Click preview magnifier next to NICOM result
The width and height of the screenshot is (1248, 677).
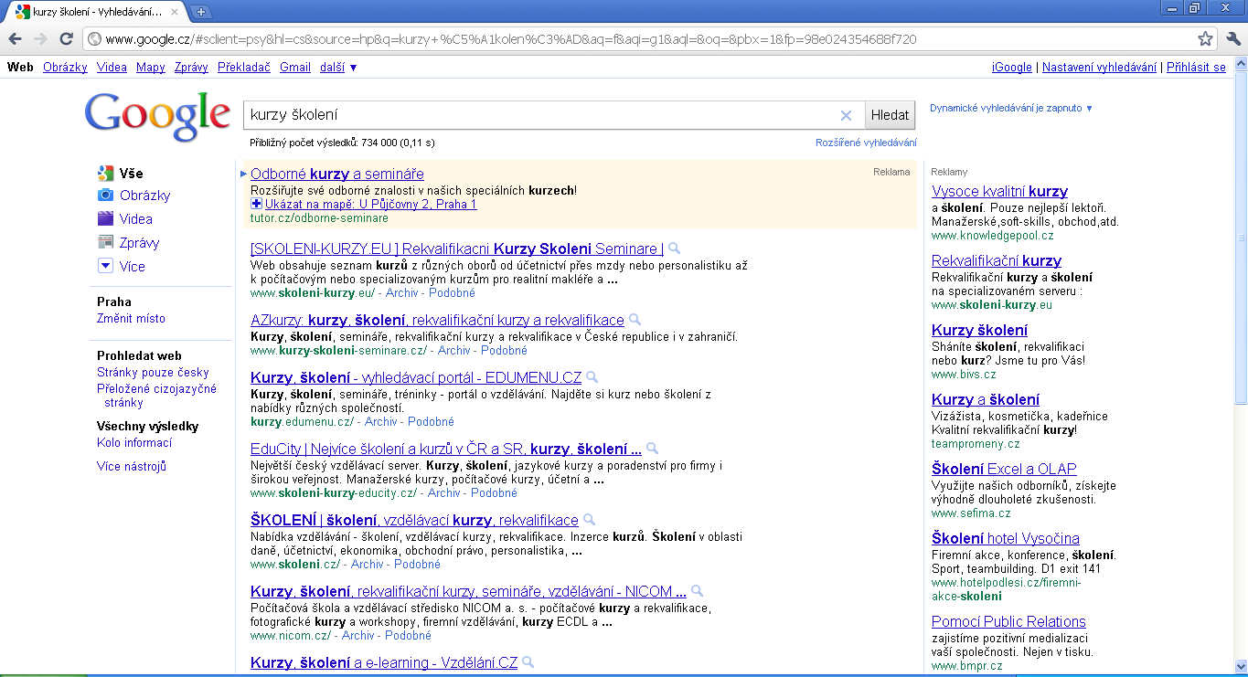[697, 591]
